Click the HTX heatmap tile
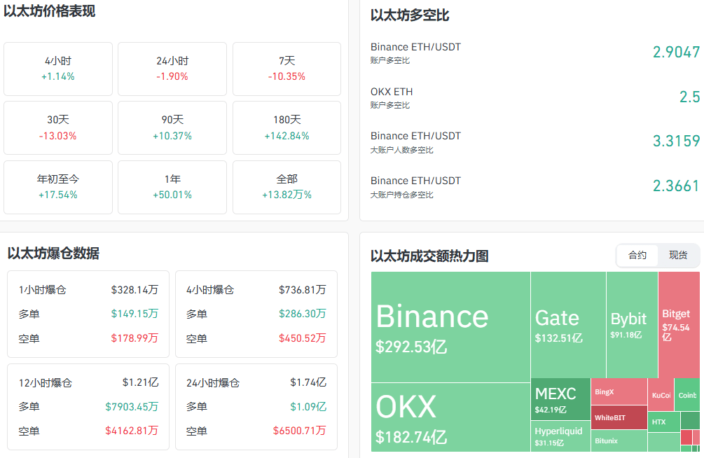The image size is (704, 458). [x=663, y=422]
